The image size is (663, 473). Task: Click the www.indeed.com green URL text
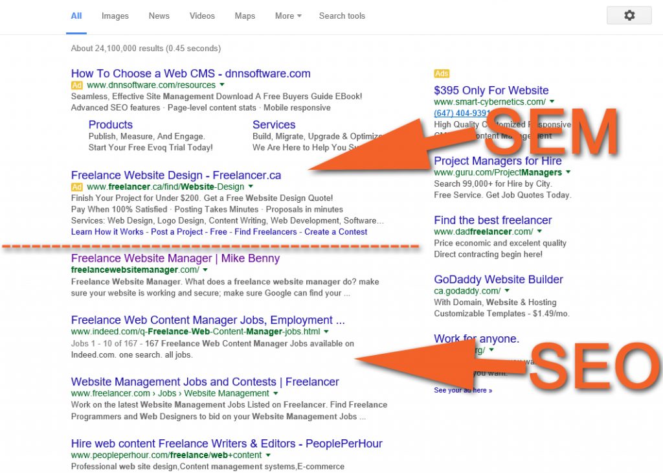point(196,332)
